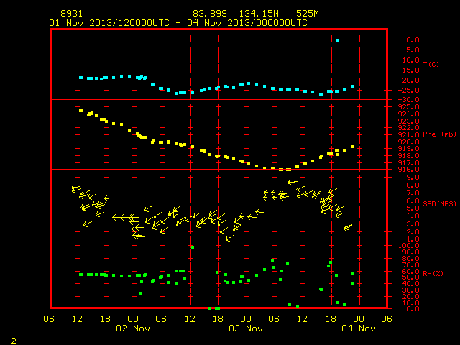
Task: Click the date range title line
Action: point(178,23)
